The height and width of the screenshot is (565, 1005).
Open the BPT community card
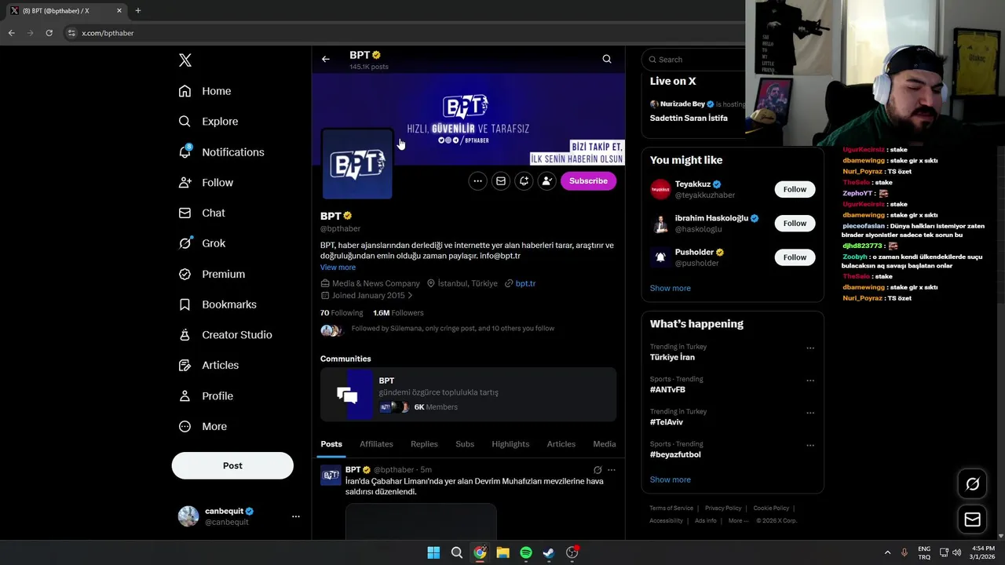468,395
